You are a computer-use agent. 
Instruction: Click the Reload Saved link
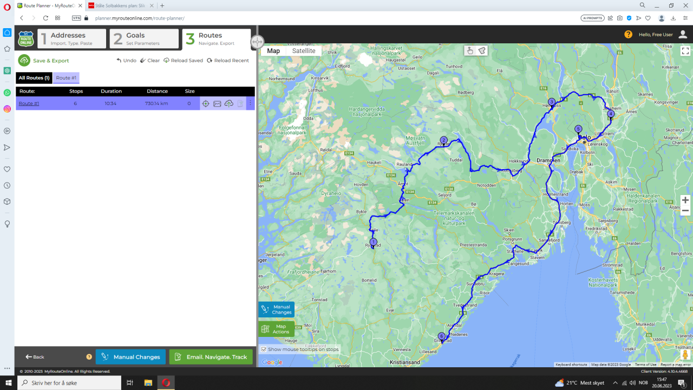click(x=183, y=61)
